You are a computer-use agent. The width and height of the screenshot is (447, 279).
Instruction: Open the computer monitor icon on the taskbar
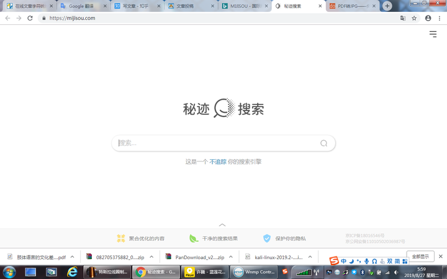coord(30,272)
